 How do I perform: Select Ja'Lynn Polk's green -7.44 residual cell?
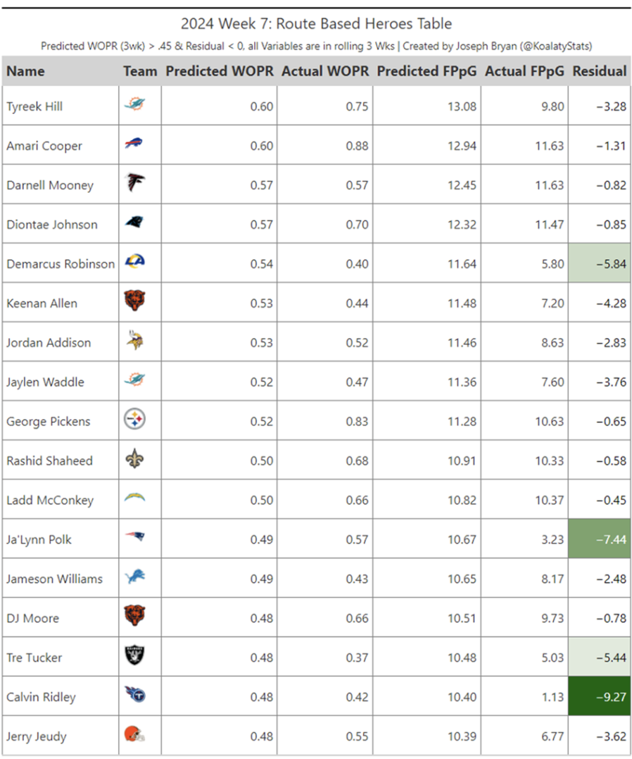pyautogui.click(x=599, y=539)
